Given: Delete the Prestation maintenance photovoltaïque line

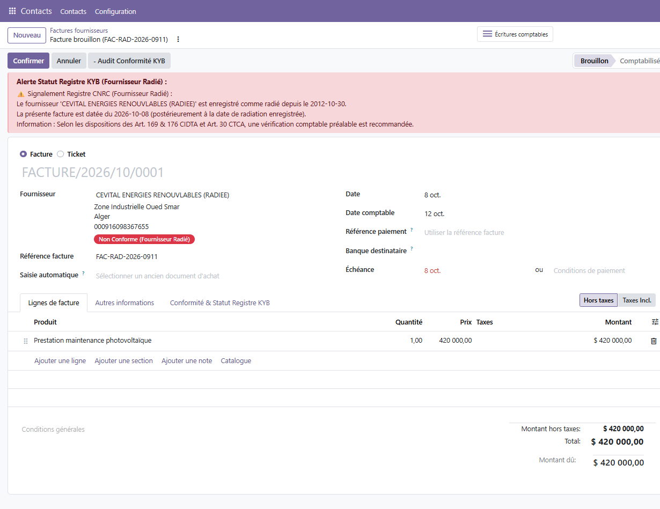Looking at the screenshot, I should [654, 341].
